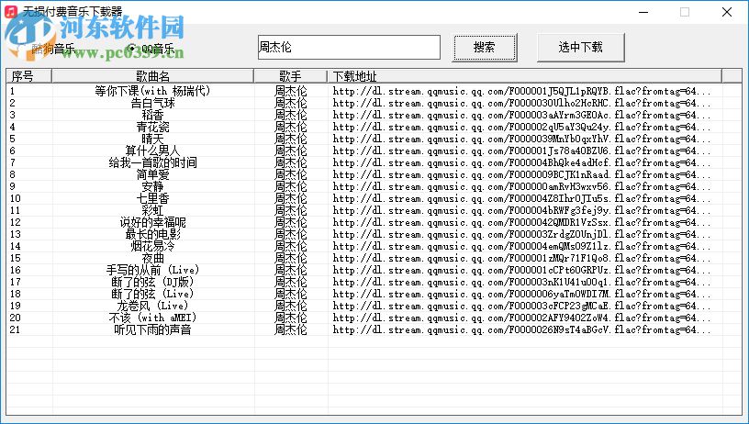Select song 稻香
Image resolution: width=749 pixels, height=424 pixels.
152,115
